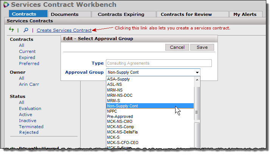Viewport: 272px width, 155px height.
Task: Open the Approval Group dropdown arrow
Action: pyautogui.click(x=197, y=72)
